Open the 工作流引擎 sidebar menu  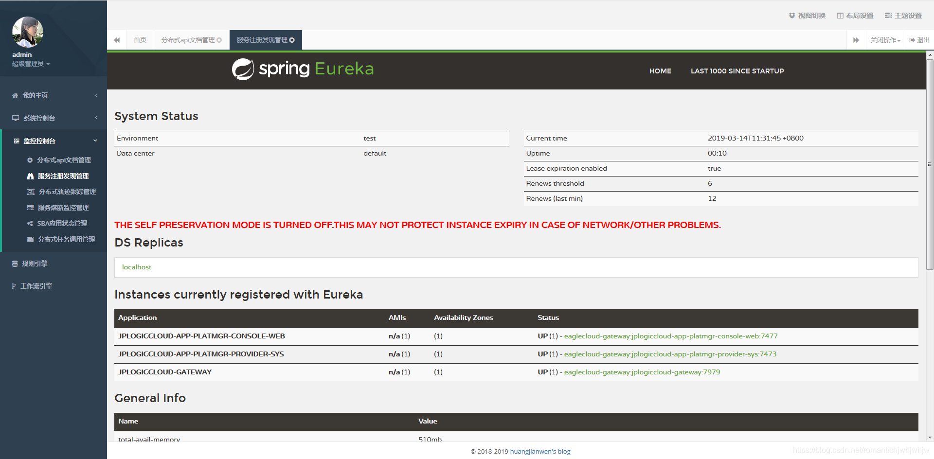[x=36, y=286]
